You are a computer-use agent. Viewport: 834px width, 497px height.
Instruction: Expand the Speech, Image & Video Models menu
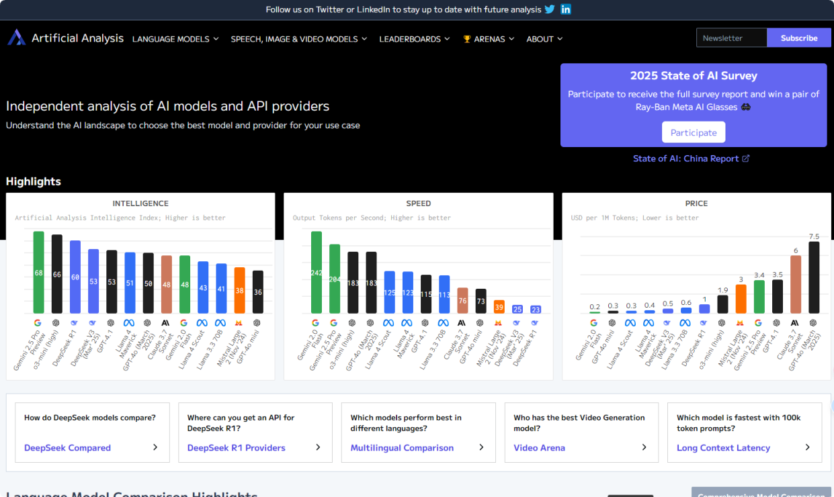click(299, 39)
